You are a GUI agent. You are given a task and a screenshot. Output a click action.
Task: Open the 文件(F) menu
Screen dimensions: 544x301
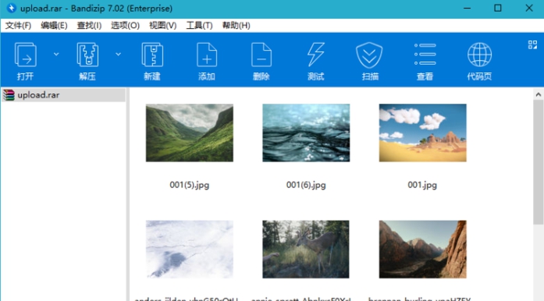click(18, 25)
